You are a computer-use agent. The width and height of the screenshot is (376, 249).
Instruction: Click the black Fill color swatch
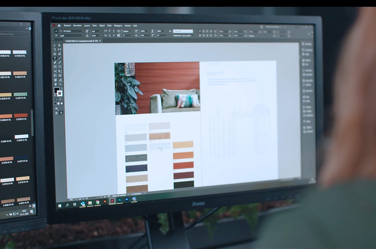click(56, 90)
